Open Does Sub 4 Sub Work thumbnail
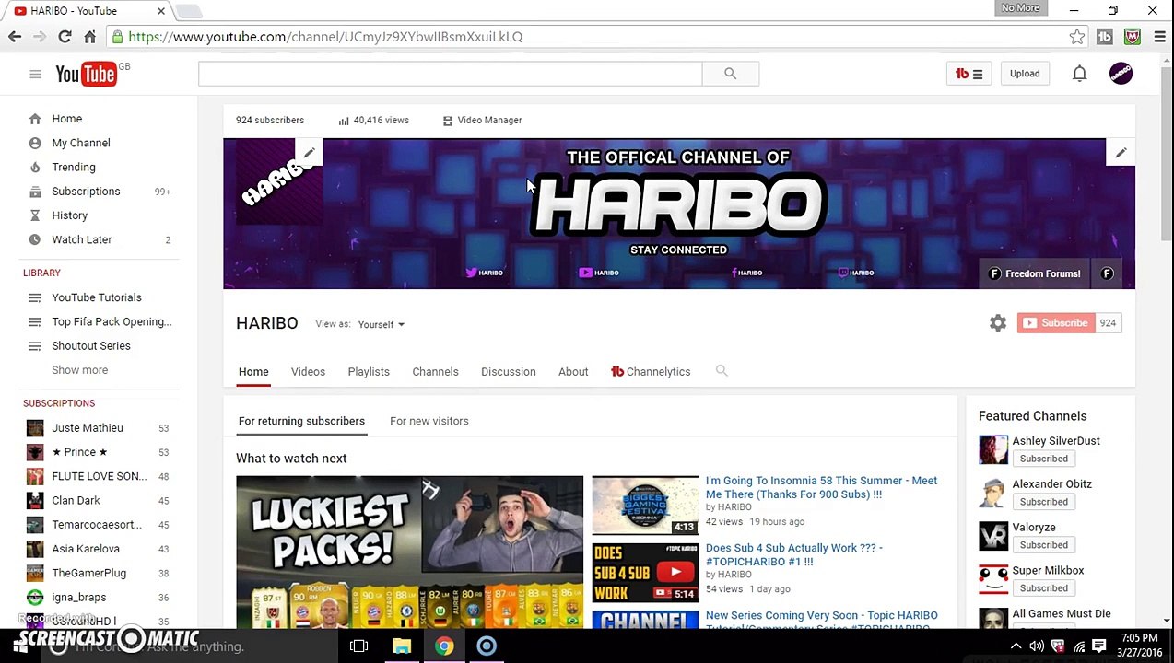 pos(645,573)
